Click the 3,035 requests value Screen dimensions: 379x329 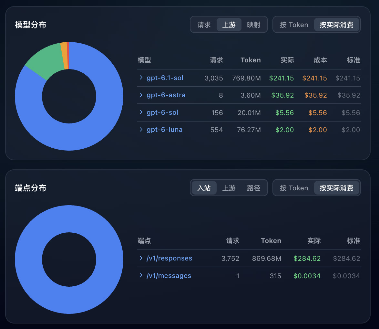coord(214,78)
